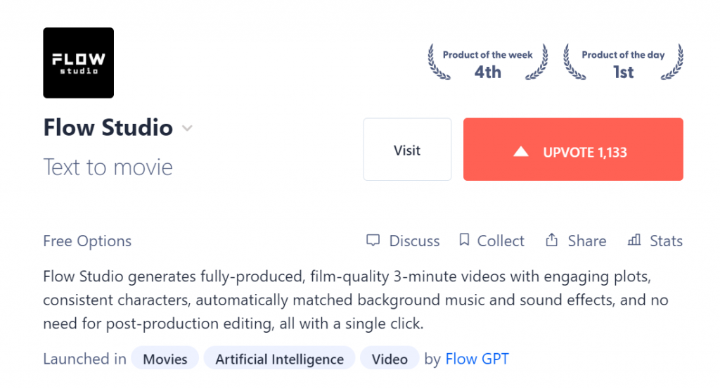Viewport: 720px width, 389px height.
Task: Click the Collect bookmark icon
Action: 464,240
